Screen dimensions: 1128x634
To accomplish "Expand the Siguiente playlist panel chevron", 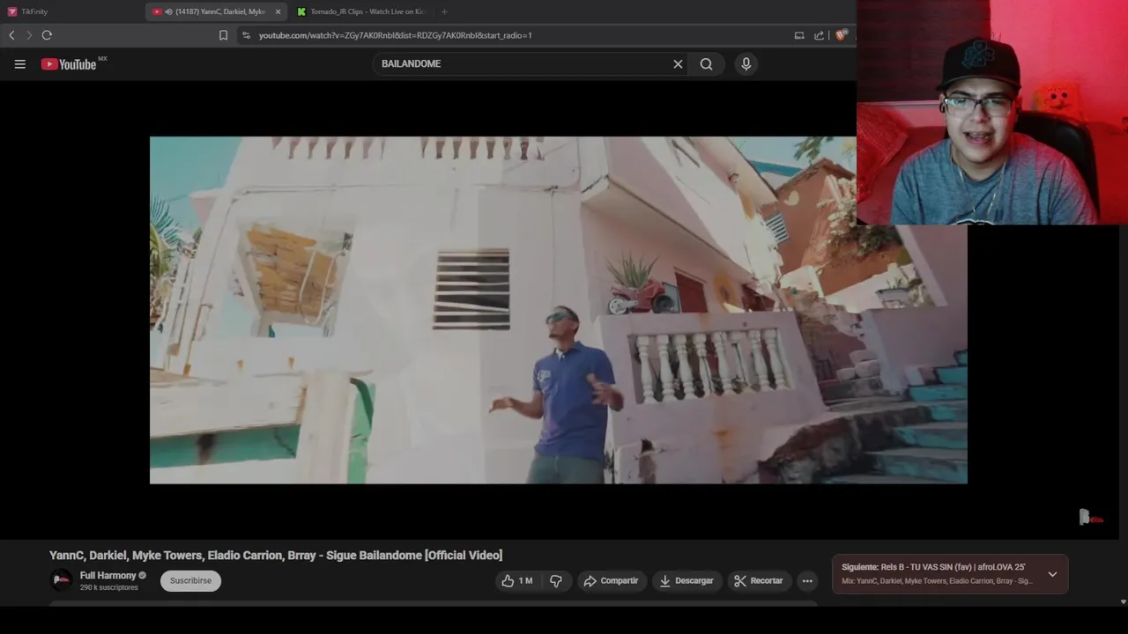I will click(1052, 574).
